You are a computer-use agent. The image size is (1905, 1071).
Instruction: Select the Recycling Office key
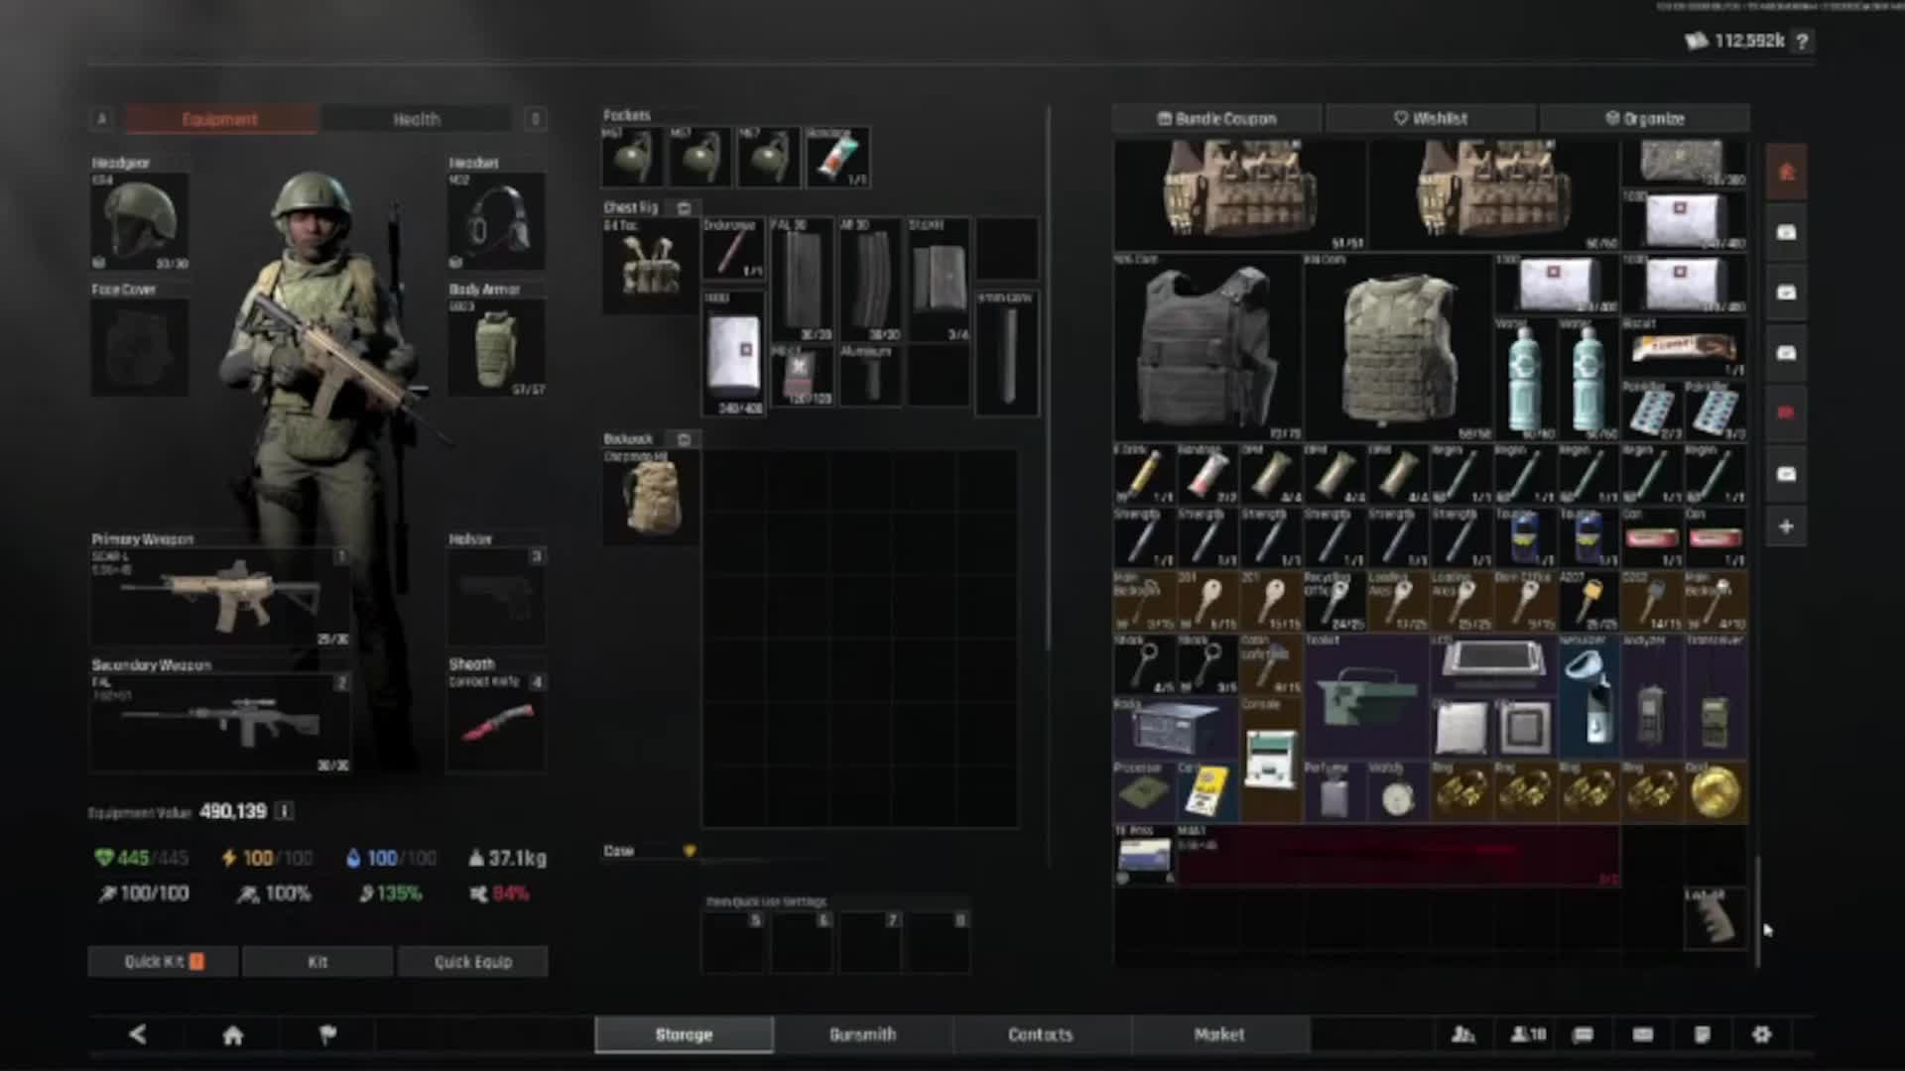1334,602
